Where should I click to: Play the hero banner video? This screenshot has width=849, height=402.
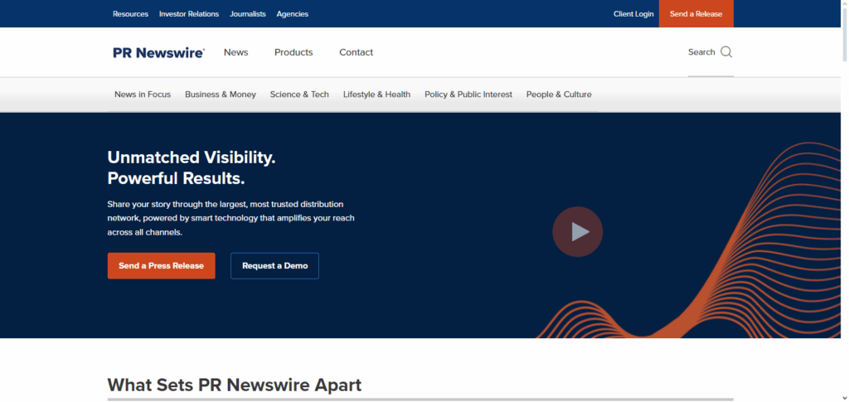pos(577,231)
